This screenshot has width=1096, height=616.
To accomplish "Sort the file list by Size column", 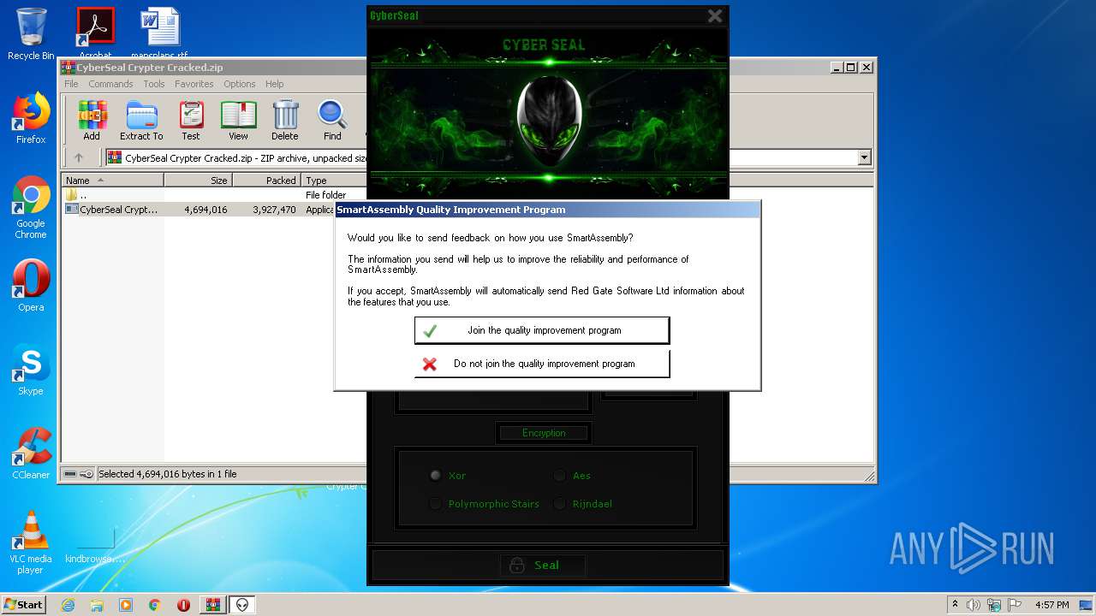I will click(198, 181).
